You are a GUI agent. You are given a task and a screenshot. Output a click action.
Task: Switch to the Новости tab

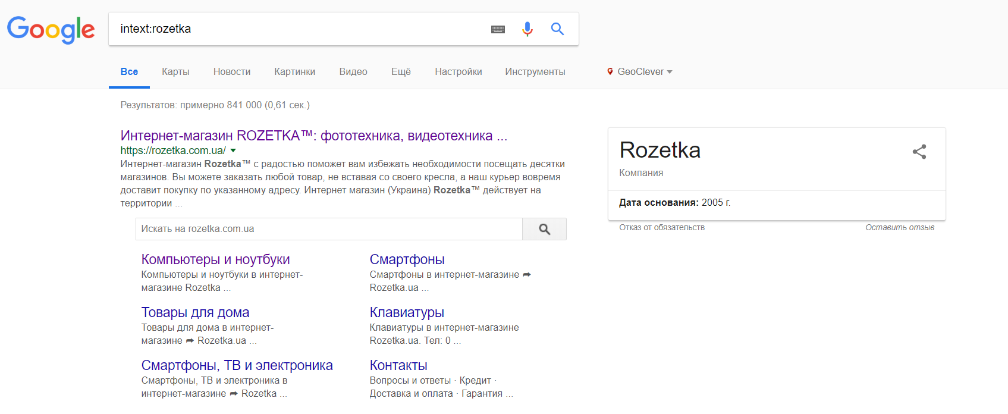(x=232, y=71)
